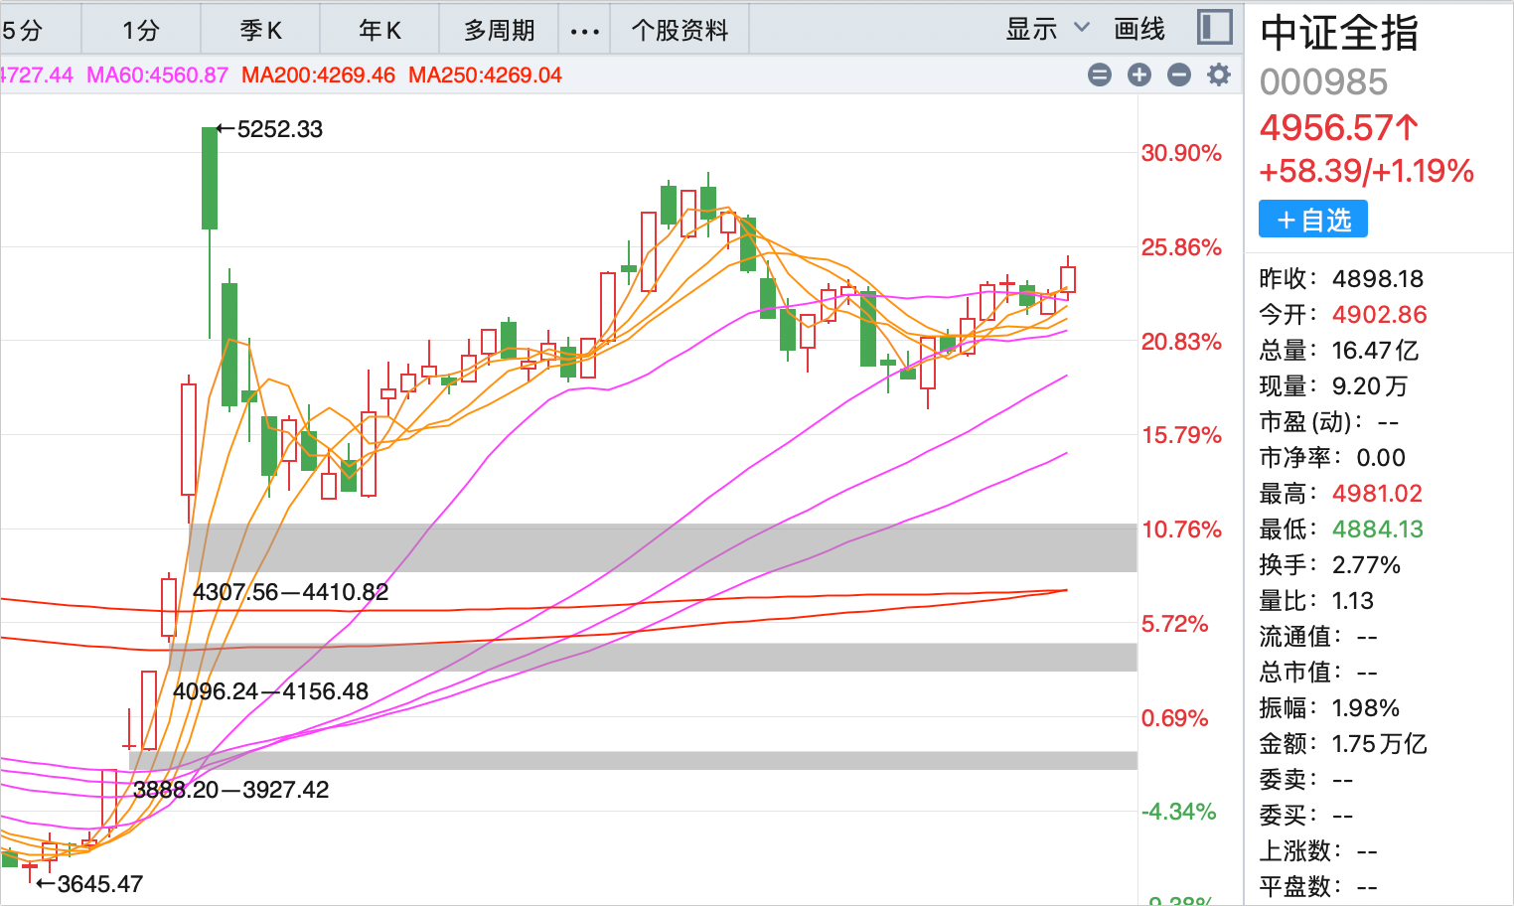Click the 4307.56—4410.82 gap zone band
This screenshot has height=906, width=1514.
(x=662, y=547)
